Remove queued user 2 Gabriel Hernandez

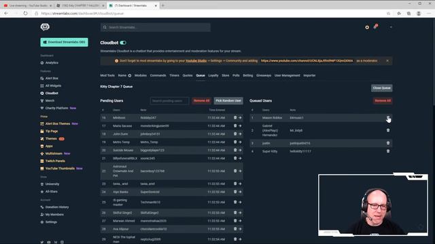click(388, 130)
